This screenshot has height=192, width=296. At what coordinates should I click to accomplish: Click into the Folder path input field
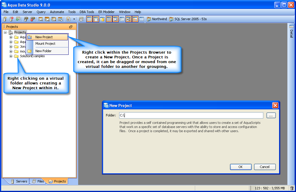point(191,115)
